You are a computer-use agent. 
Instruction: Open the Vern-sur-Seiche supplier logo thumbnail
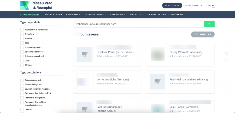(85, 82)
